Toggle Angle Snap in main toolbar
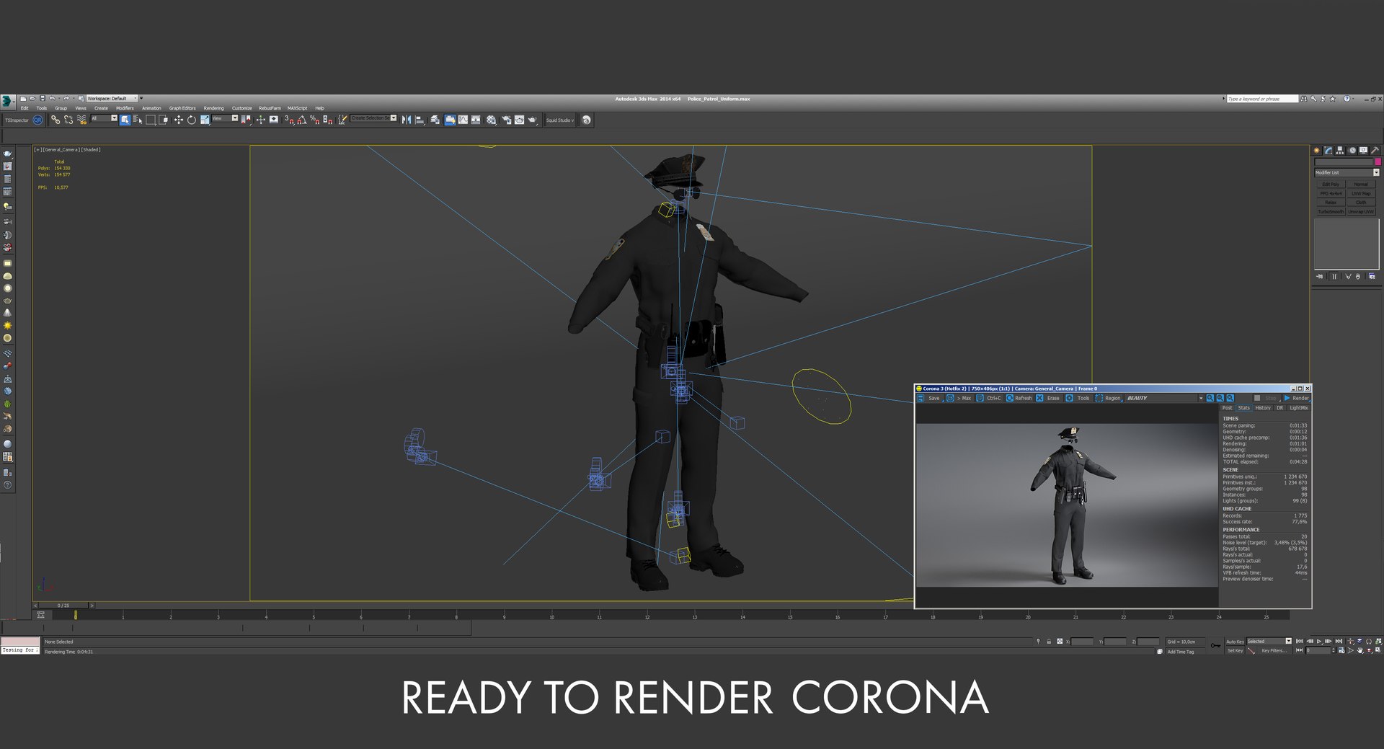Screen dimensions: 1384x749 coord(302,120)
